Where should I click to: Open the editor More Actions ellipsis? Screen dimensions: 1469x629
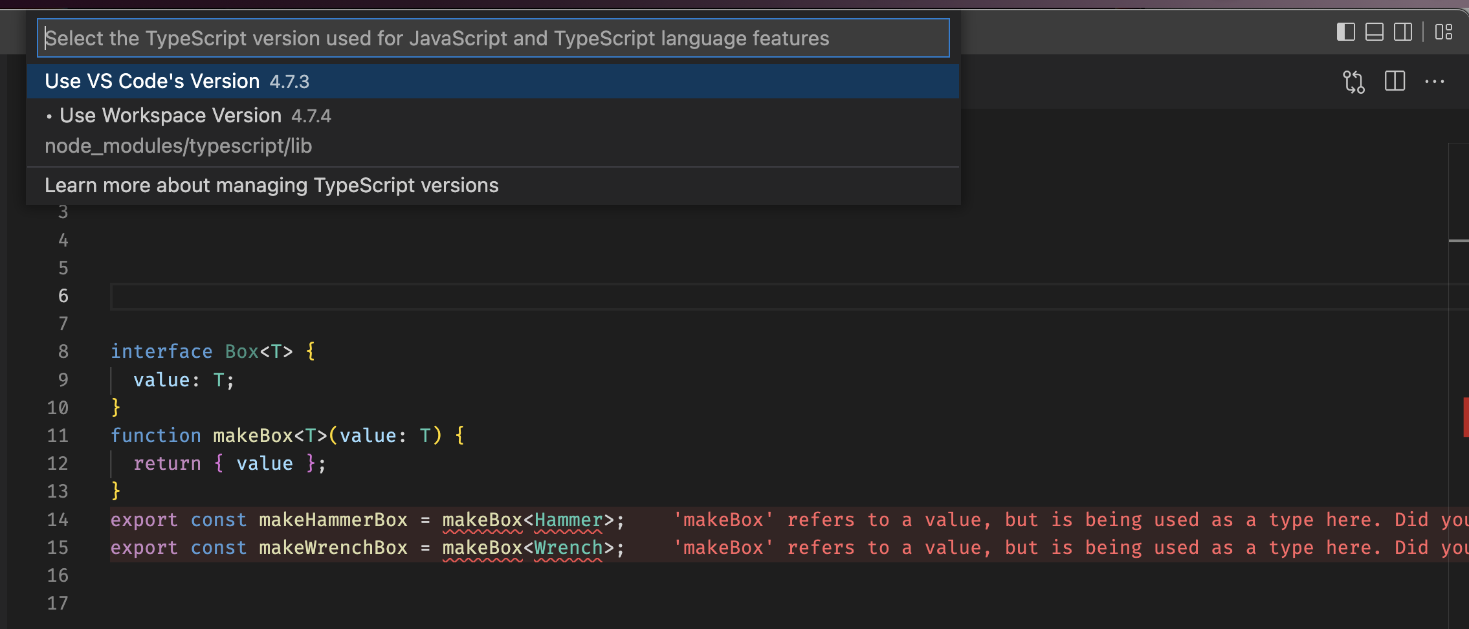click(x=1434, y=82)
